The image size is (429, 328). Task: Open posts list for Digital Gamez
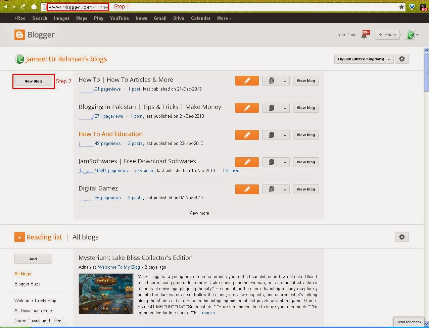pyautogui.click(x=271, y=189)
